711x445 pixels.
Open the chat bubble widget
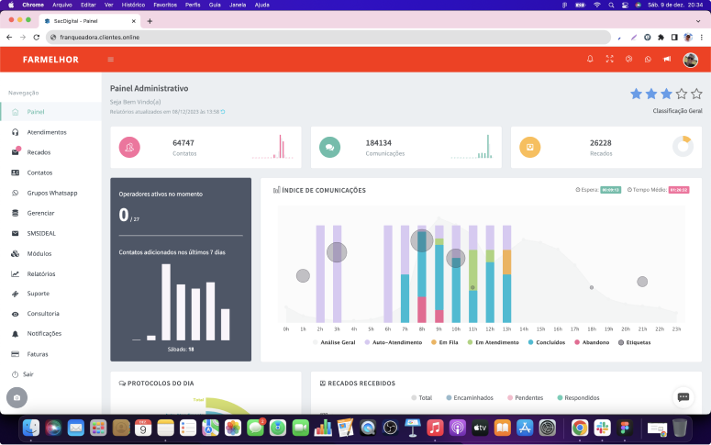pos(683,397)
